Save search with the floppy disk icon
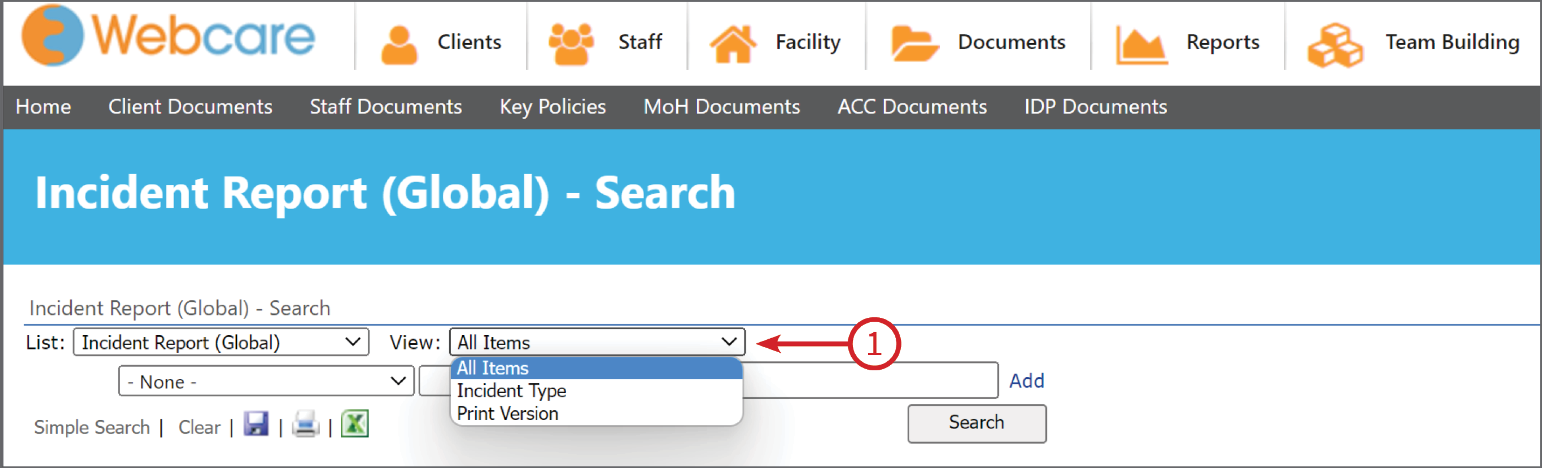The height and width of the screenshot is (468, 1542). (x=256, y=424)
